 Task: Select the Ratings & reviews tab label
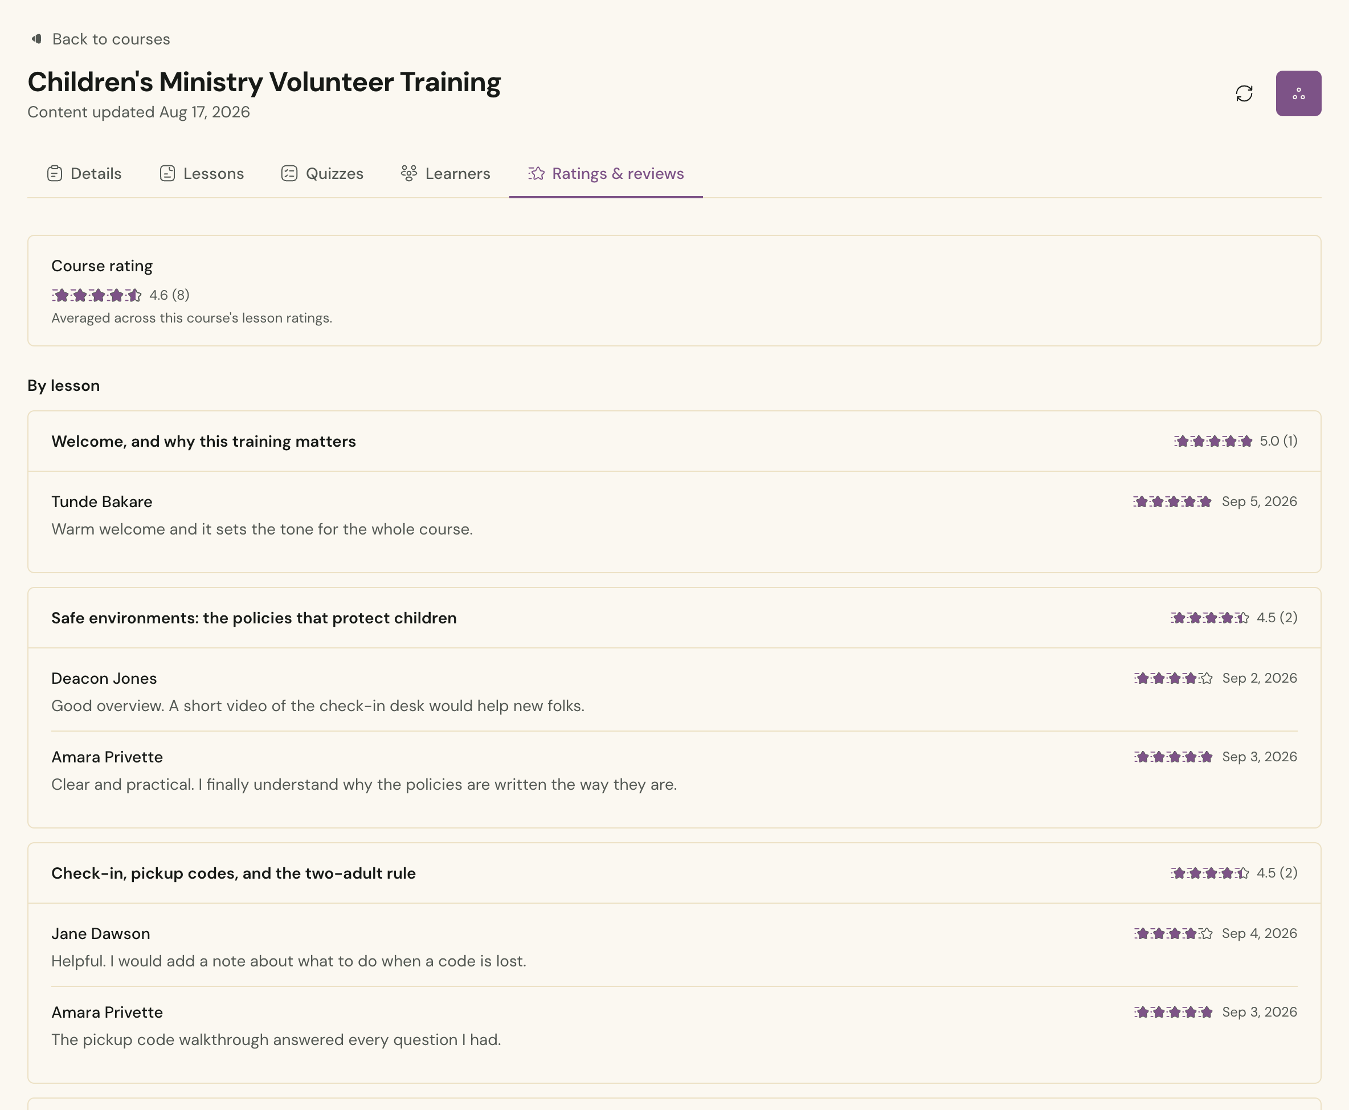tap(618, 173)
